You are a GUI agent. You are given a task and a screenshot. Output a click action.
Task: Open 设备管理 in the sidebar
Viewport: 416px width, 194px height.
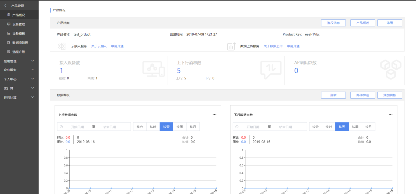[x=19, y=24]
